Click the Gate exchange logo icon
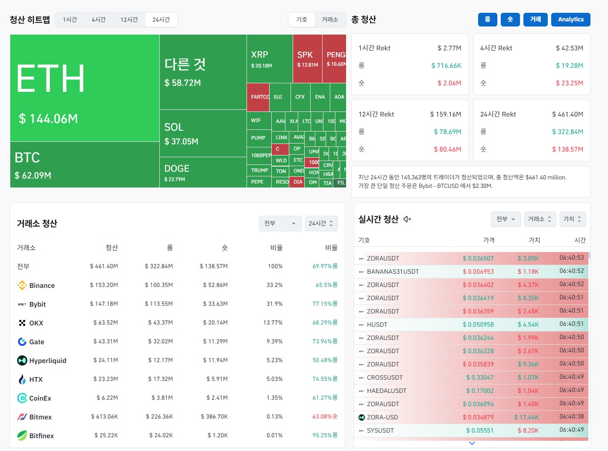 pos(22,342)
